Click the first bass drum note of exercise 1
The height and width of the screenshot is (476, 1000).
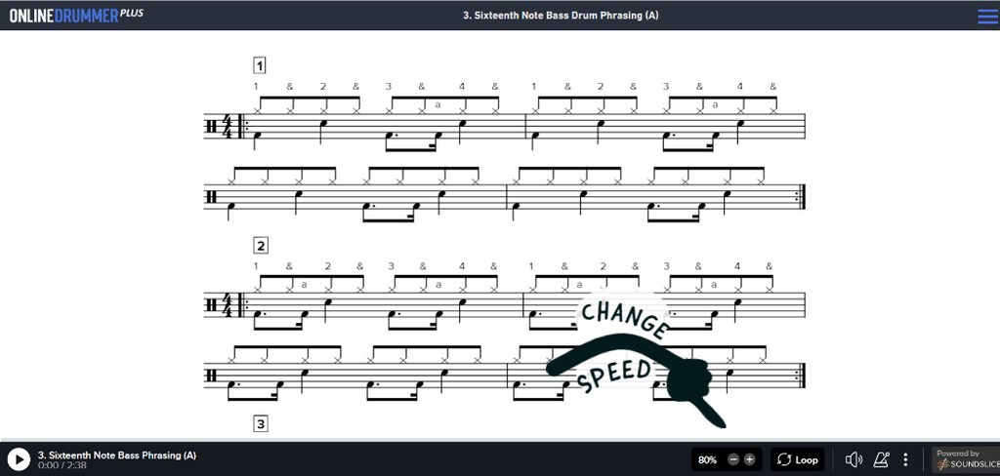(x=257, y=137)
